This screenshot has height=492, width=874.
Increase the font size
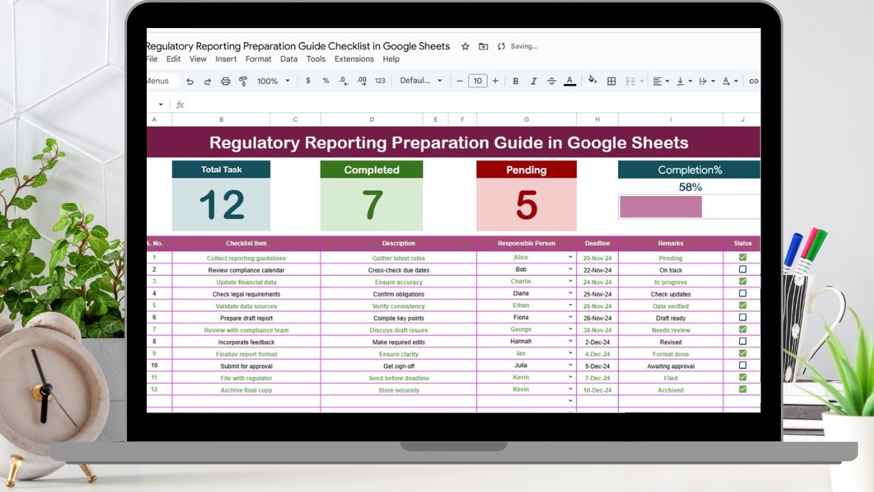(x=495, y=81)
